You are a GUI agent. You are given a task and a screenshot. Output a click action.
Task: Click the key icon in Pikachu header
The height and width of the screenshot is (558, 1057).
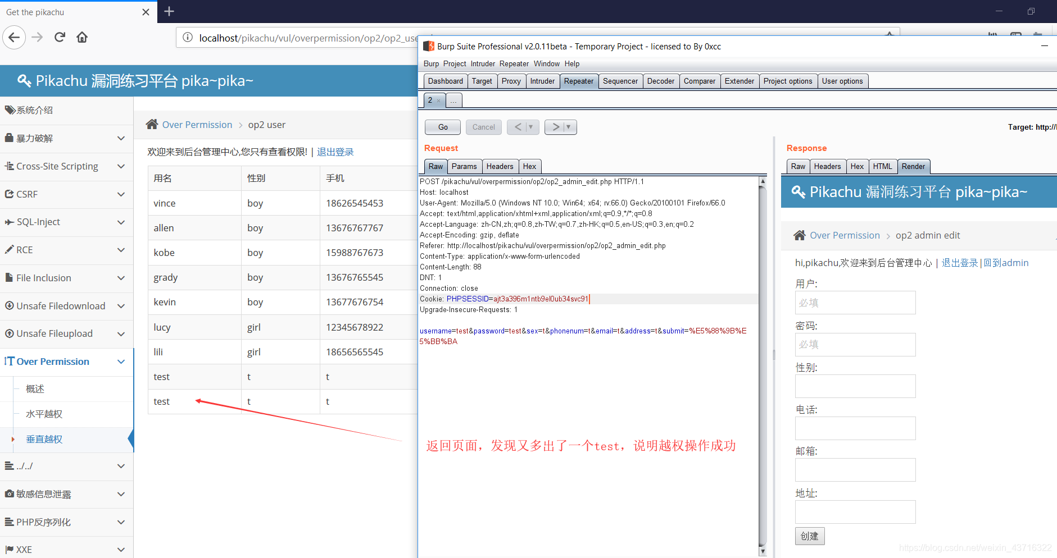[x=24, y=81]
